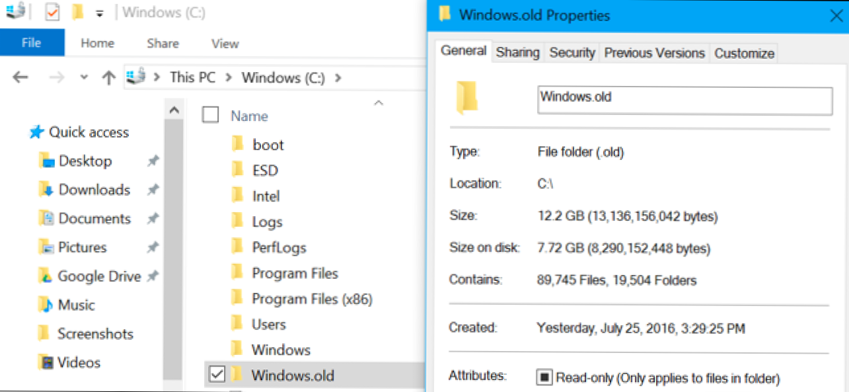Switch to Previous Versions tab
The image size is (849, 392).
[x=654, y=53]
